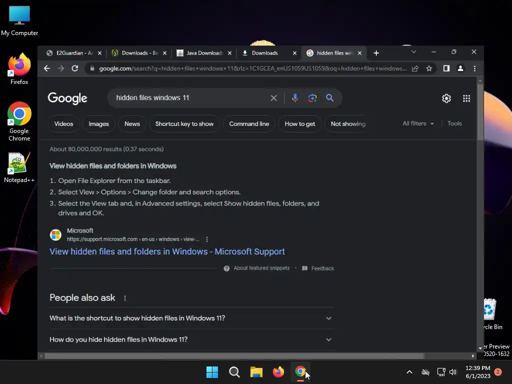Viewport: 512px width, 384px height.
Task: Open File Explorer from the taskbar
Action: pos(256,372)
